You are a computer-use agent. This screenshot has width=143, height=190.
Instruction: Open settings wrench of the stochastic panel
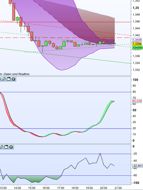[4, 79]
